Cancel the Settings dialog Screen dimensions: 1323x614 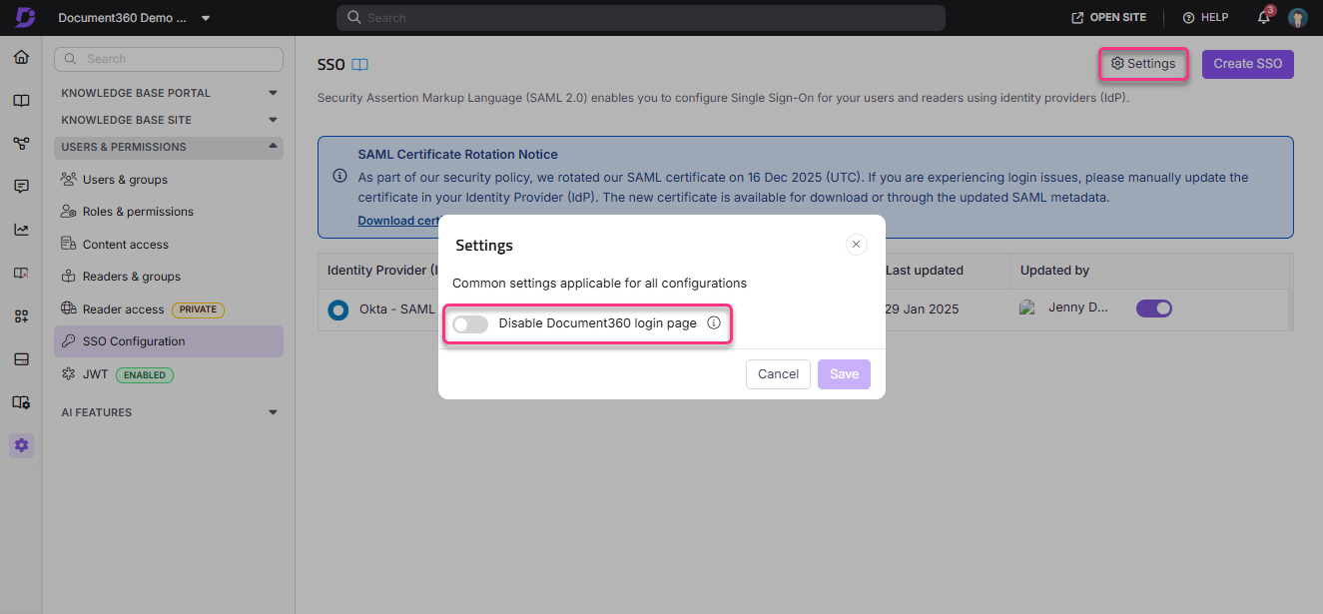pyautogui.click(x=778, y=374)
